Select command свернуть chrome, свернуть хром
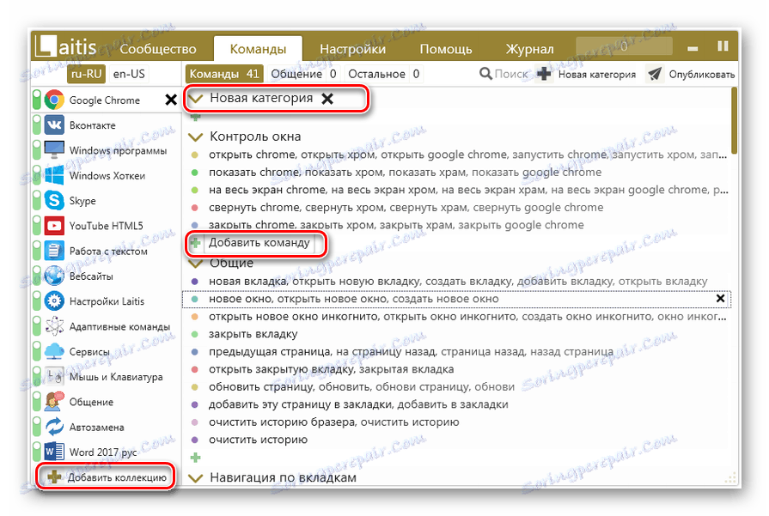 tap(406, 208)
